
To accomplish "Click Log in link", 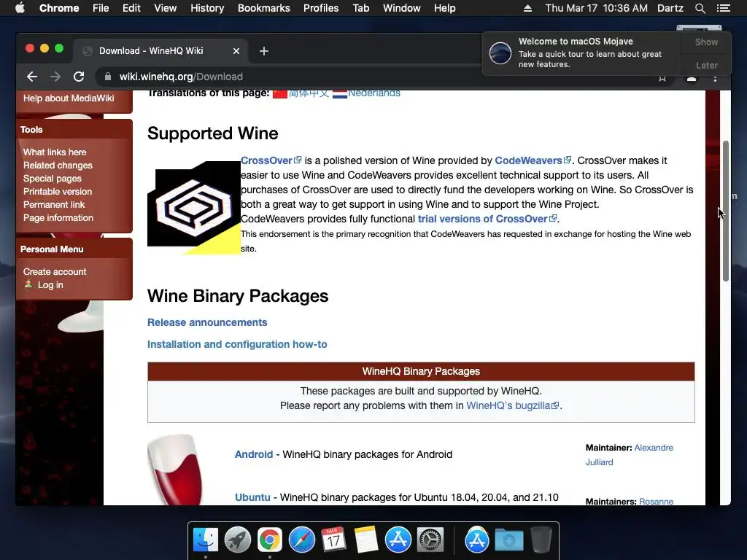I will click(50, 285).
